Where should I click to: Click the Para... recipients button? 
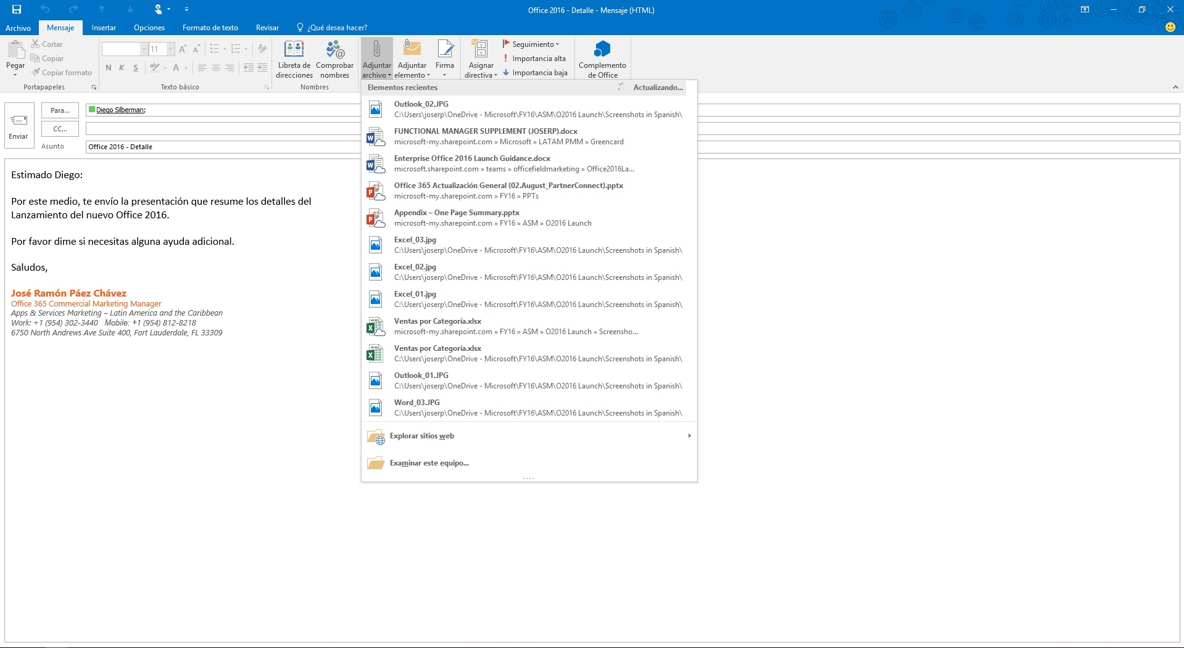pos(60,110)
